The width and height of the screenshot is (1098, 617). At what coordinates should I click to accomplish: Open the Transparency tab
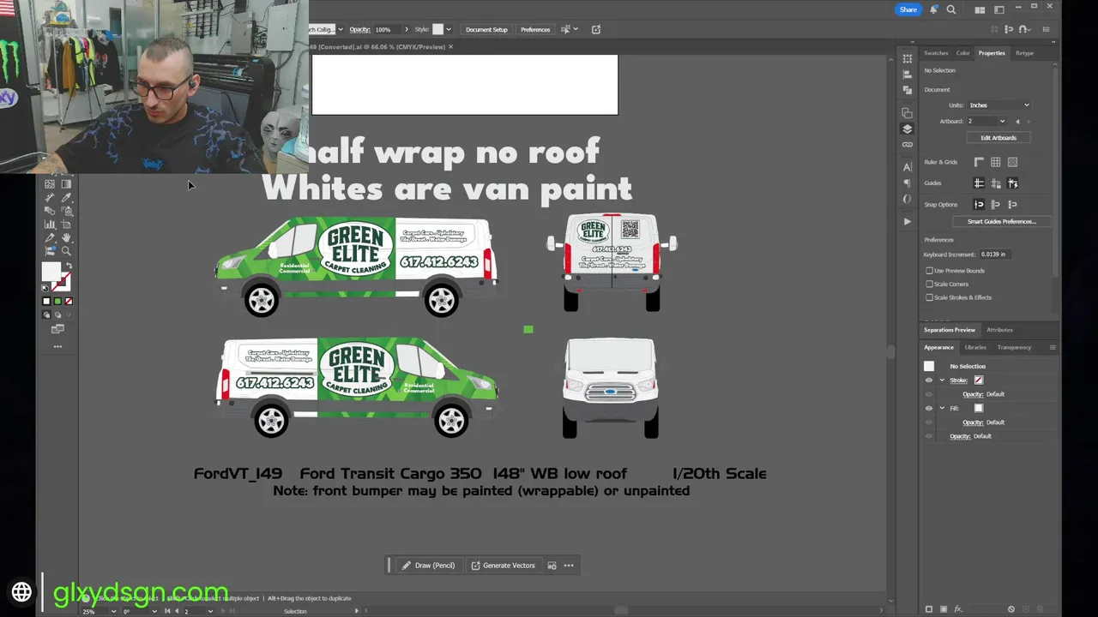pyautogui.click(x=1014, y=347)
